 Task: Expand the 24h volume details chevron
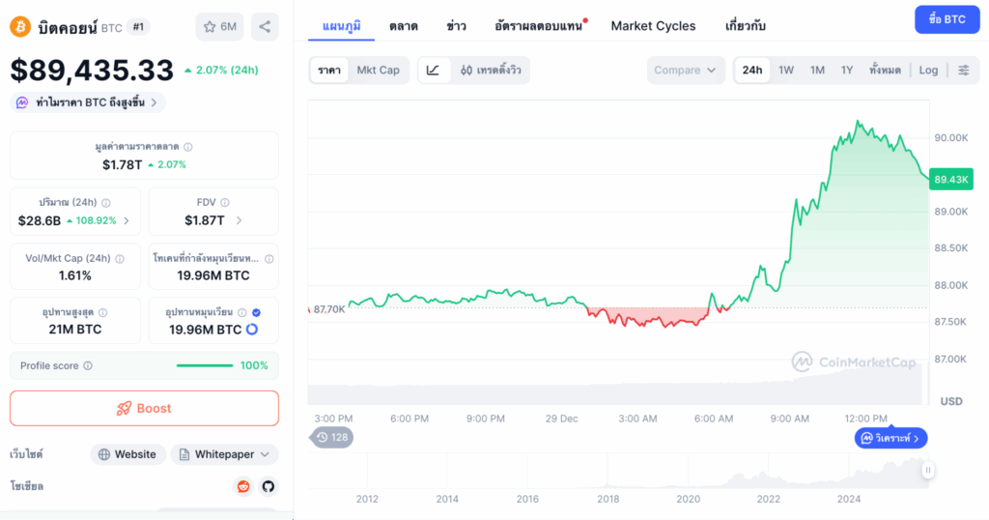click(127, 221)
